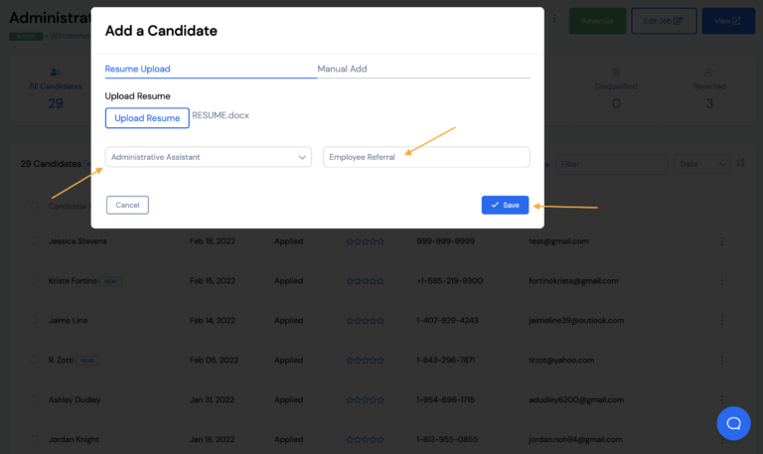Viewport: 763px width, 454px height.
Task: Click the candidates Filter input field
Action: tap(612, 164)
